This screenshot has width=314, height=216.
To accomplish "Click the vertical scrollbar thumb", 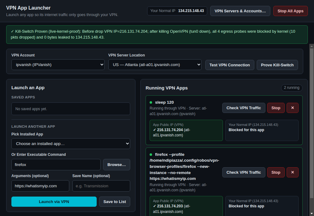I will click(x=312, y=123).
